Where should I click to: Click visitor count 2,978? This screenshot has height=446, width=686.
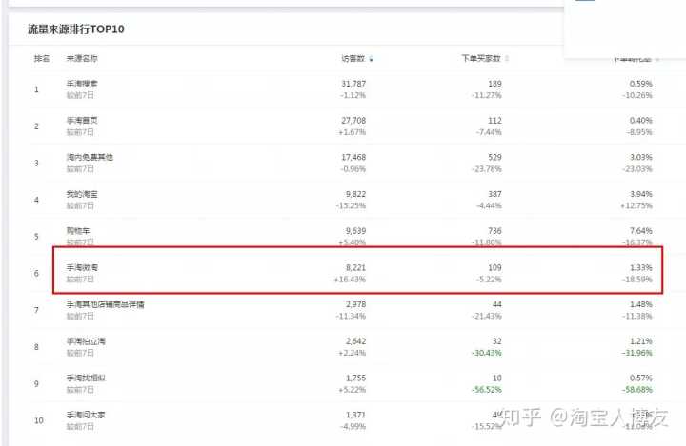pos(355,304)
